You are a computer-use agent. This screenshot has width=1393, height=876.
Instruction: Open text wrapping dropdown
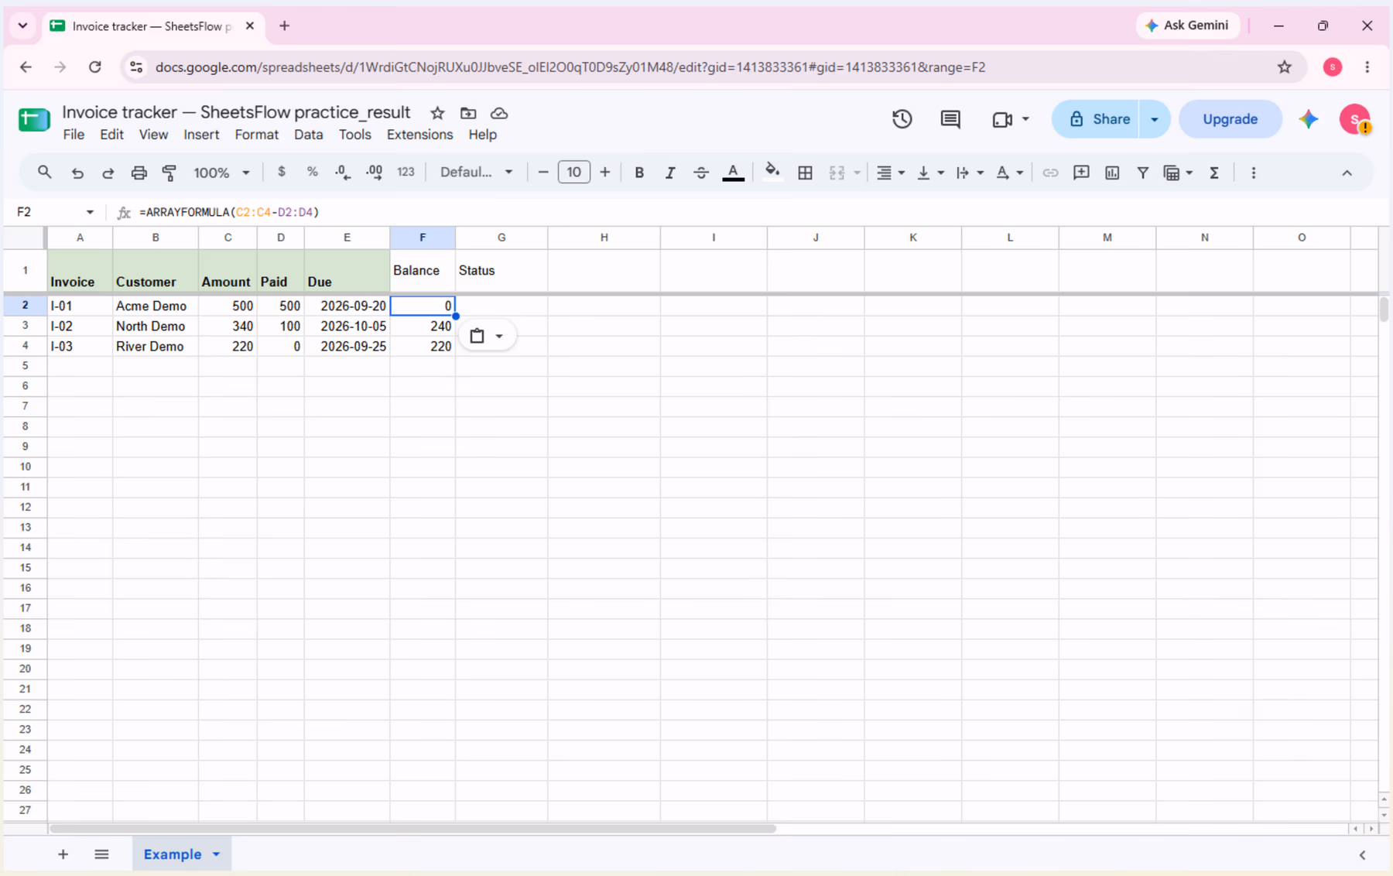click(969, 173)
